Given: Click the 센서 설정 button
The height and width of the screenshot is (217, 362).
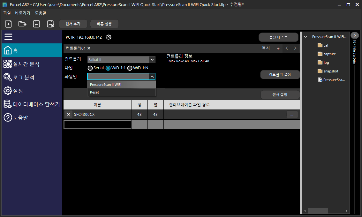Looking at the screenshot, I should pyautogui.click(x=280, y=95).
